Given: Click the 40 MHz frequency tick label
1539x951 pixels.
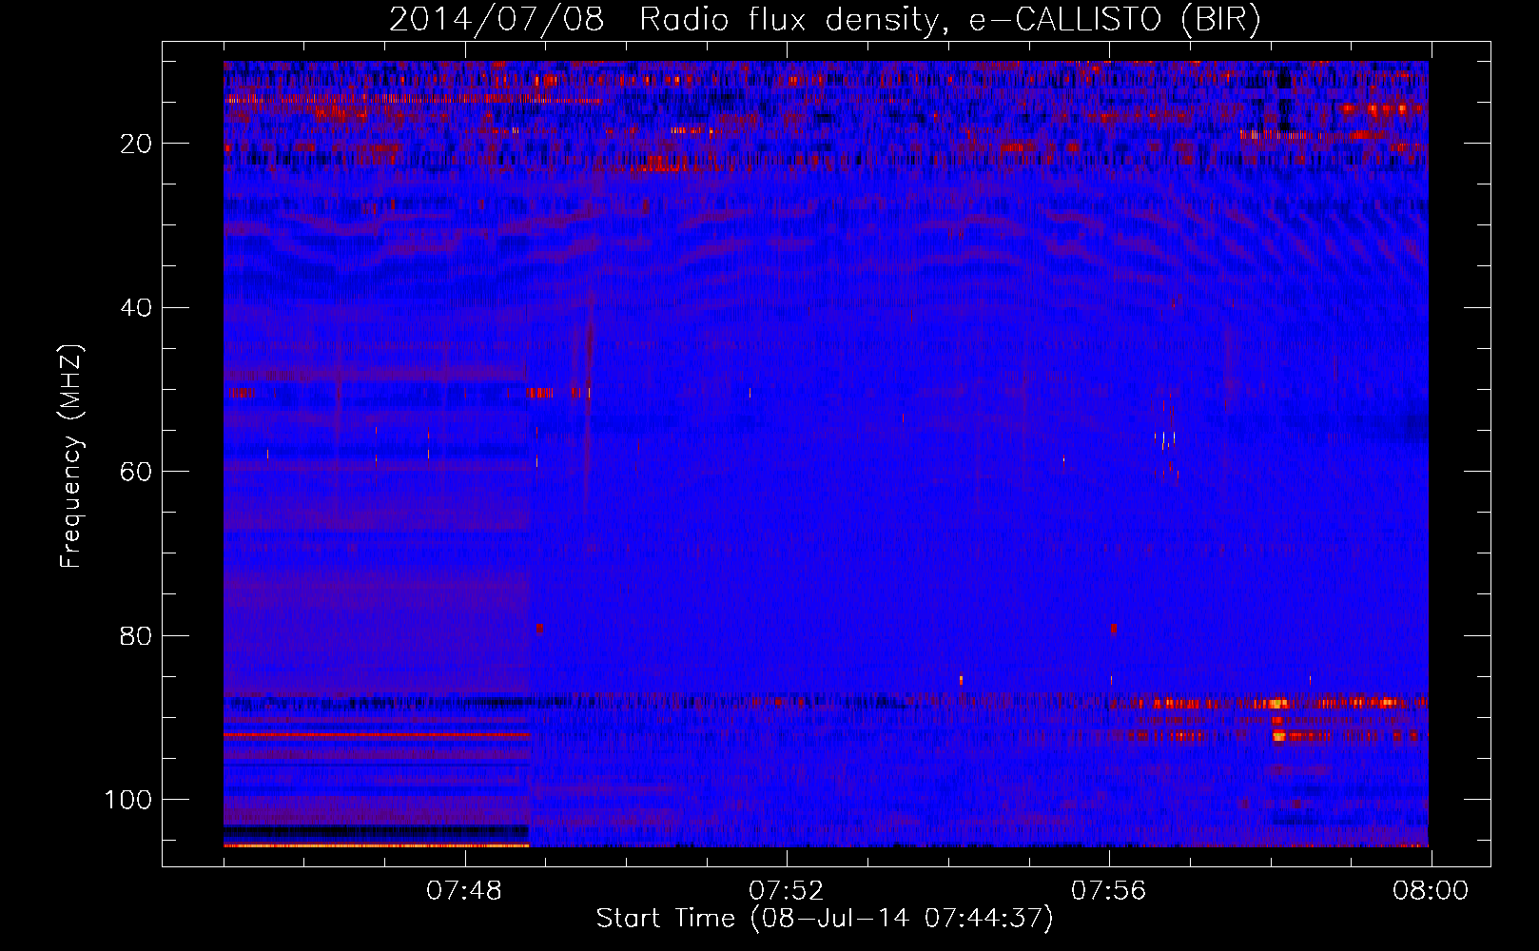Looking at the screenshot, I should coord(136,308).
